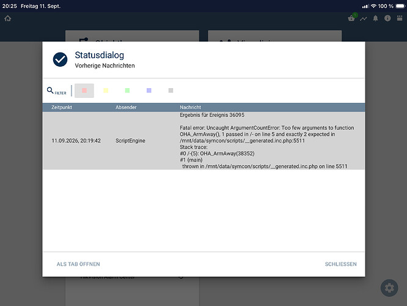Click SCHLIESSEN to close dialog
Image resolution: width=407 pixels, height=306 pixels.
coord(341,264)
